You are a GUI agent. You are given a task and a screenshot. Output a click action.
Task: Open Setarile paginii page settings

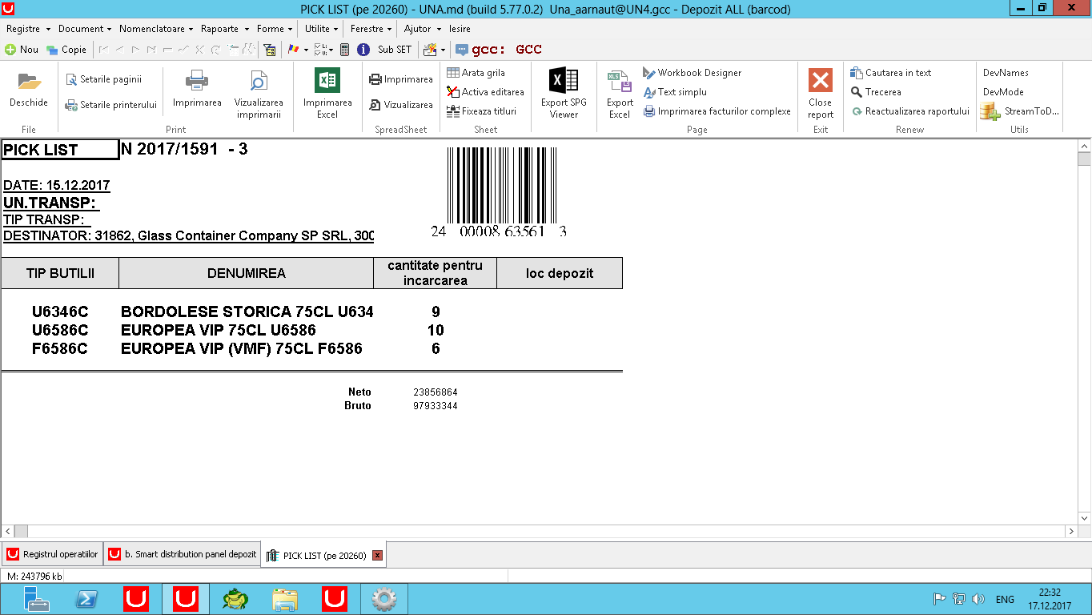coord(104,79)
